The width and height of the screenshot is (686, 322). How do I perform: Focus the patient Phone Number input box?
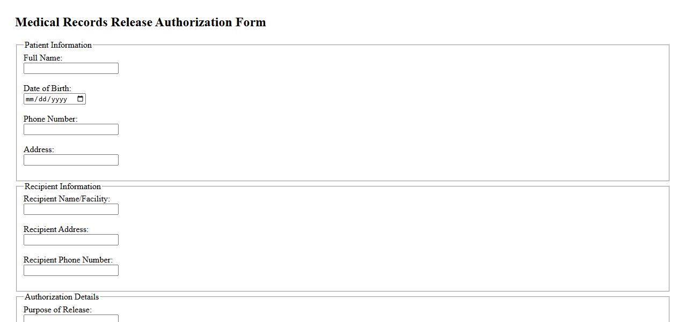point(71,130)
